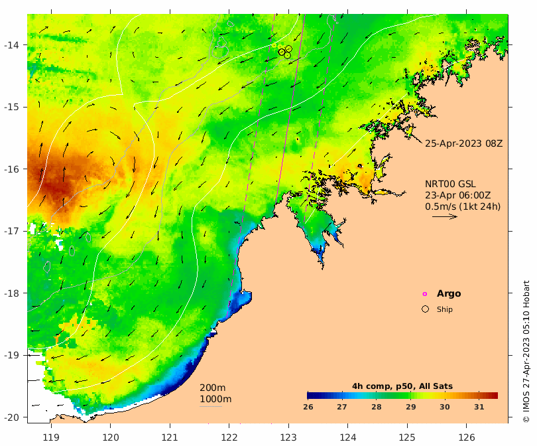This screenshot has width=537, height=446.
Task: Click the dark red end of the colorbar
Action: (493, 396)
